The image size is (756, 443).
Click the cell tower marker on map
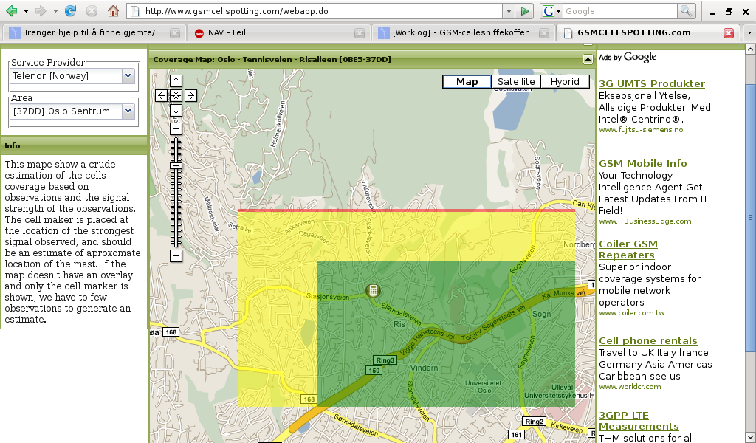click(372, 290)
